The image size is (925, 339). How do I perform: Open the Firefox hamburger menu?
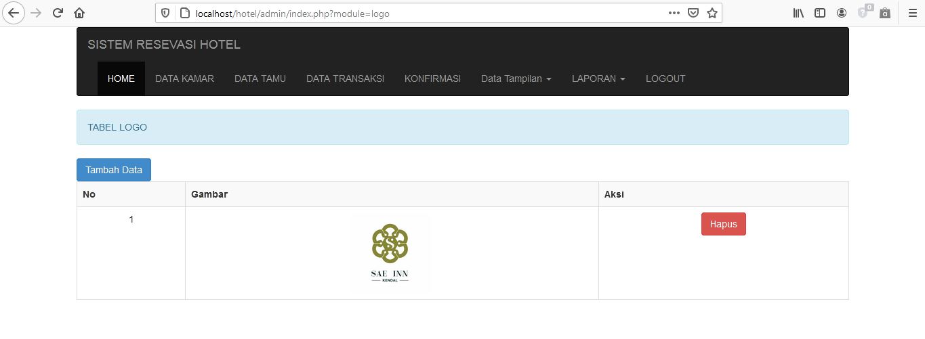[x=912, y=13]
